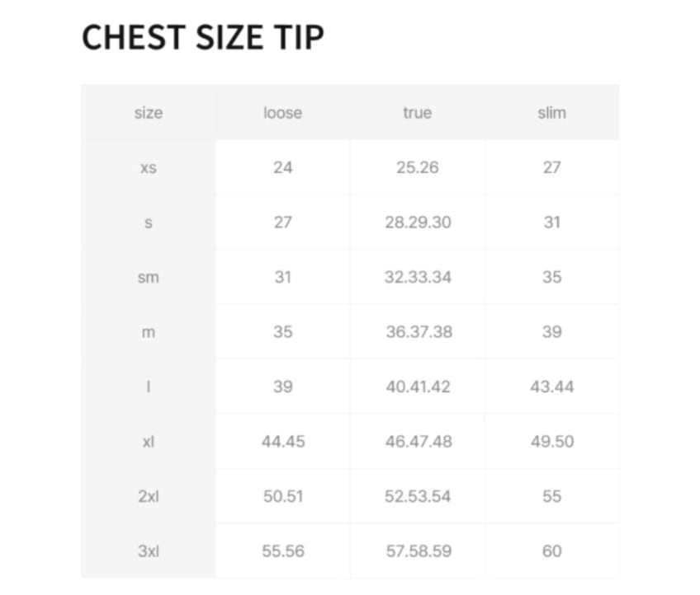This screenshot has width=700, height=595.
Task: Select slim value 60 for 3xl
Action: (x=551, y=551)
